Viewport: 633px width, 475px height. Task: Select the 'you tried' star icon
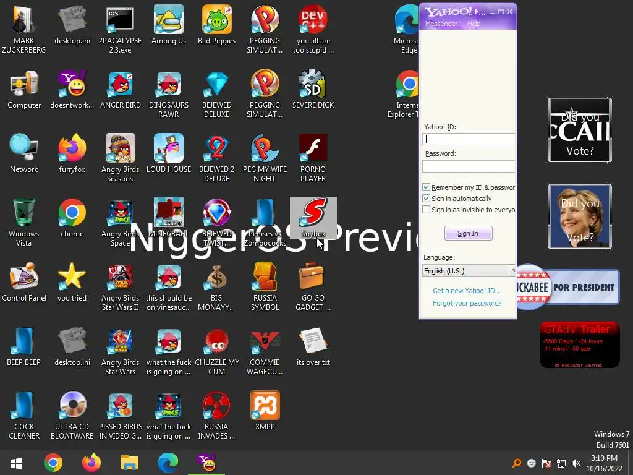click(72, 282)
